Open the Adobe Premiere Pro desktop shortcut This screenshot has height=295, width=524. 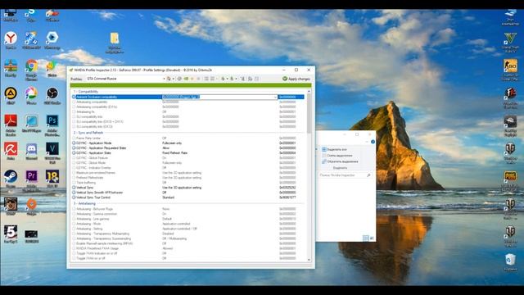[31, 180]
